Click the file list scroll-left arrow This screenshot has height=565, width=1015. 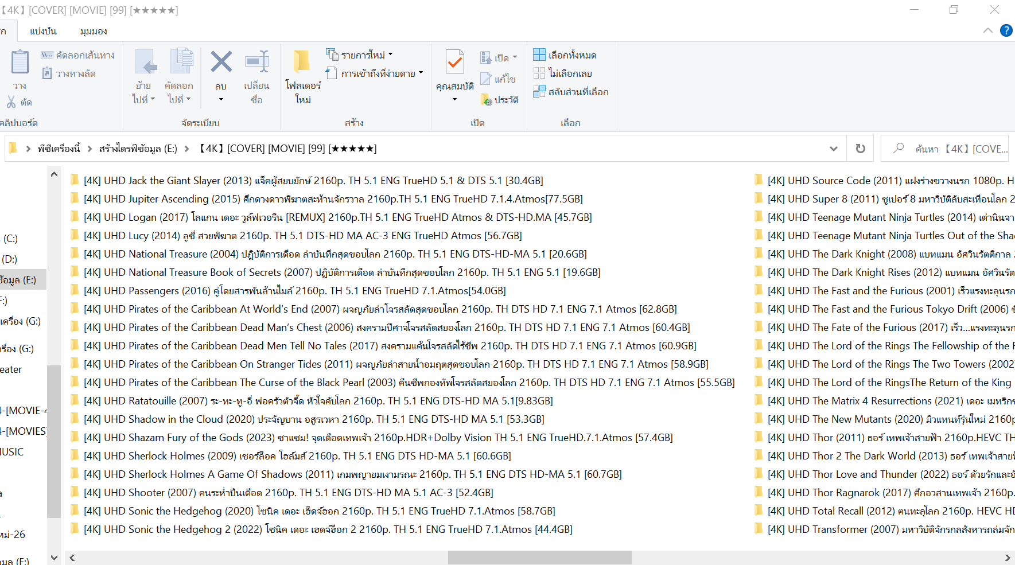(72, 558)
